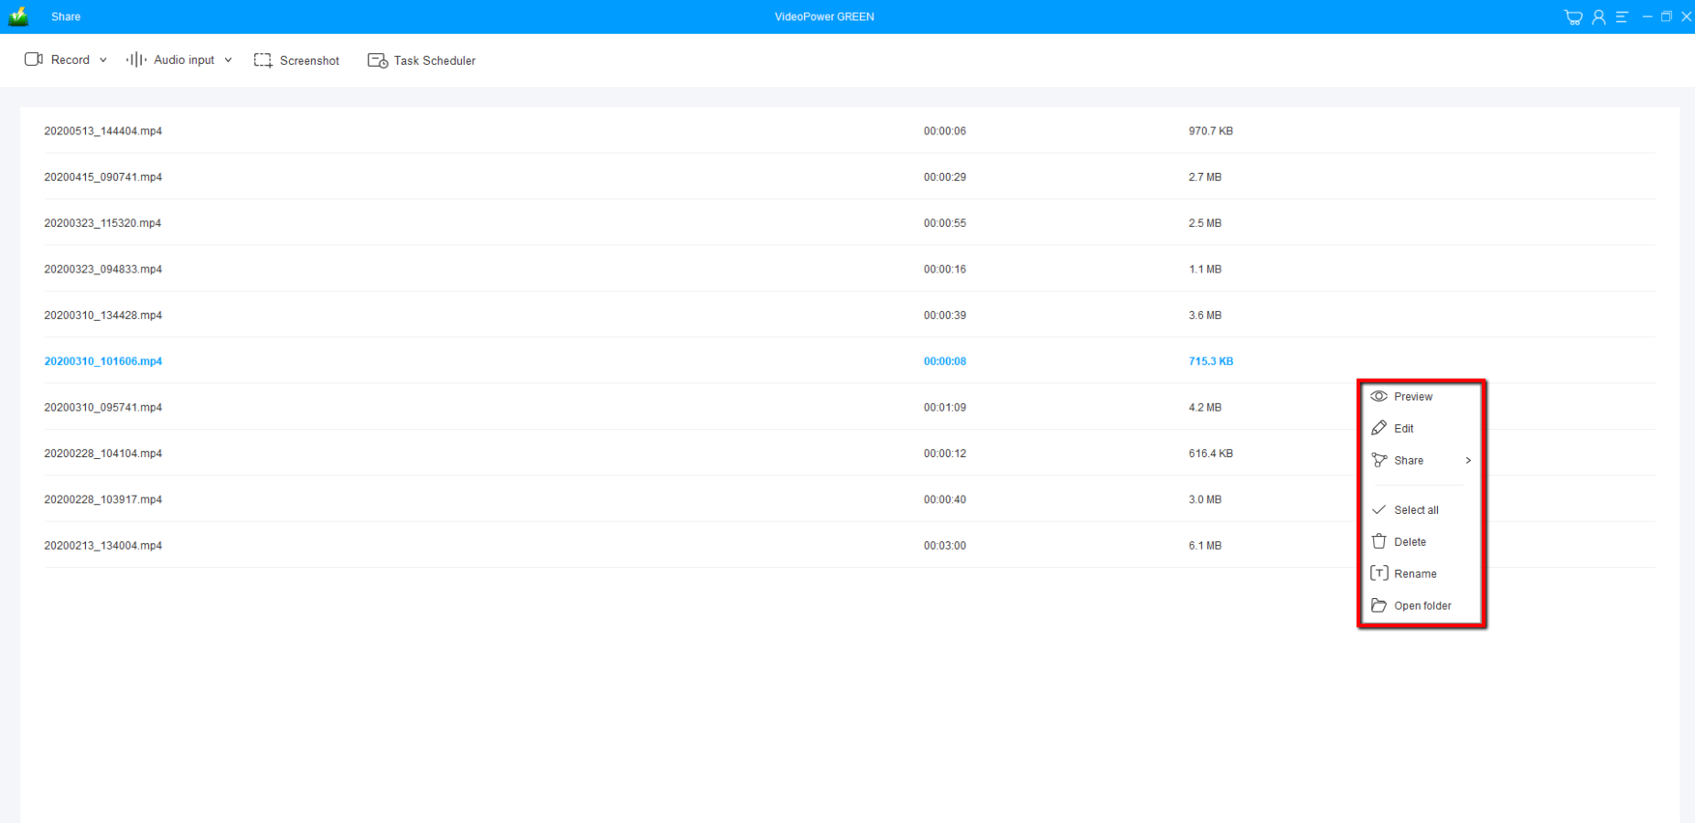This screenshot has height=823, width=1695.
Task: Expand the Audio input dropdown arrow
Action: 228,60
